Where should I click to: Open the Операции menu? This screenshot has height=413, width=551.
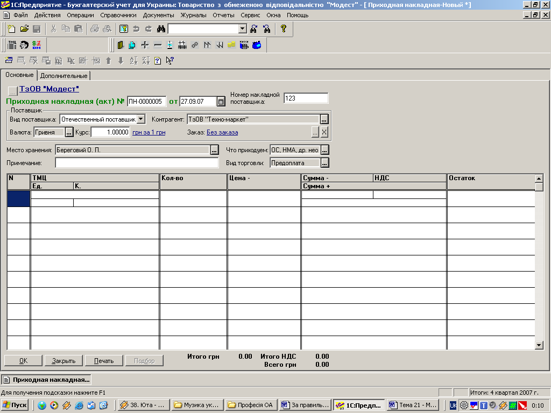tap(81, 15)
